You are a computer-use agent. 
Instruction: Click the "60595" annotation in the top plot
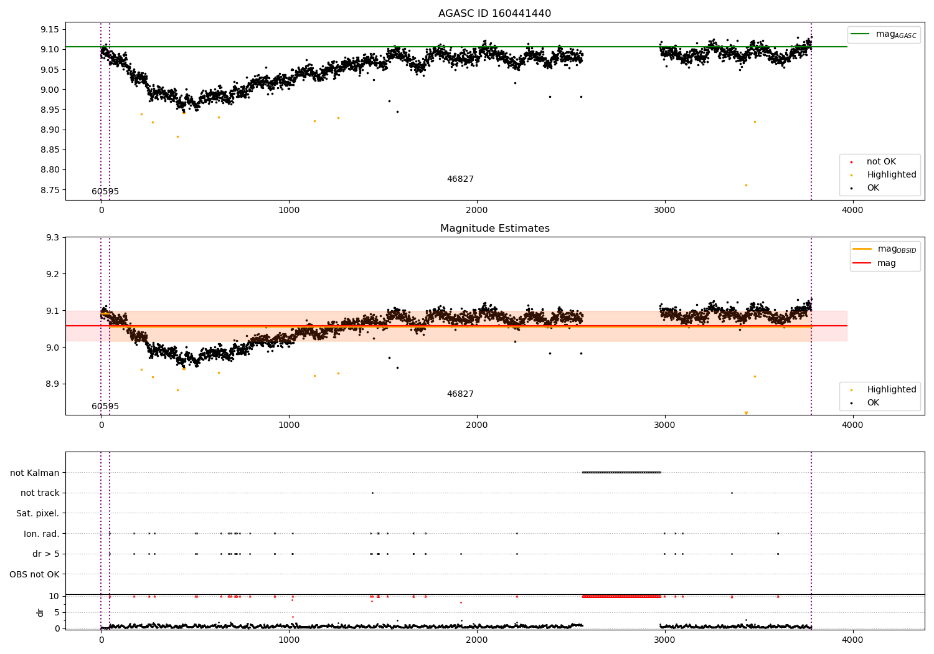[105, 192]
